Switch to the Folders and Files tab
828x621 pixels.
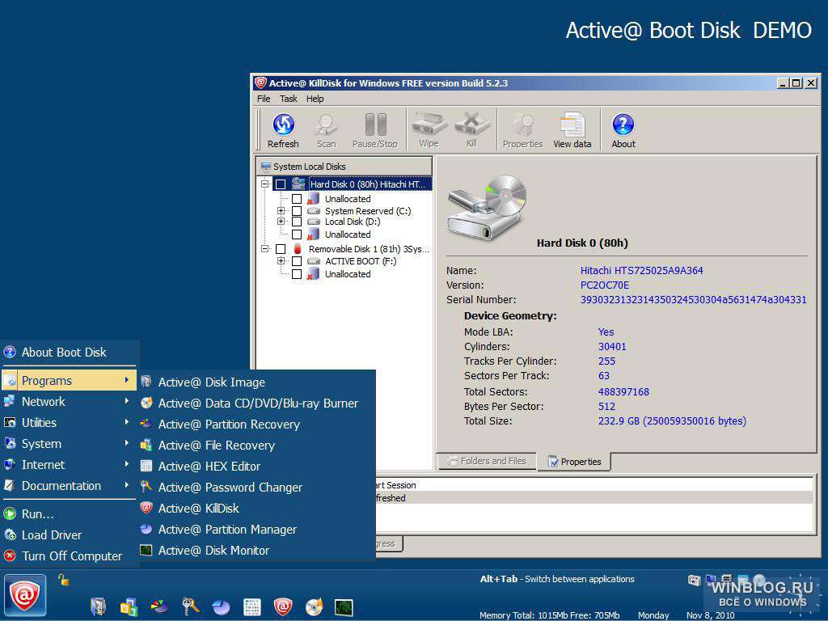pyautogui.click(x=487, y=461)
